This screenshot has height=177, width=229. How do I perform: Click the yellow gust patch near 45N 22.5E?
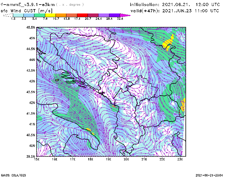coord(167,43)
